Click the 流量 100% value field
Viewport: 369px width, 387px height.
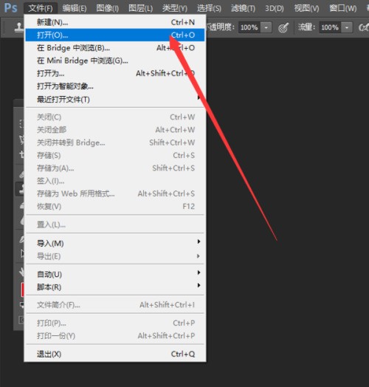pos(331,27)
